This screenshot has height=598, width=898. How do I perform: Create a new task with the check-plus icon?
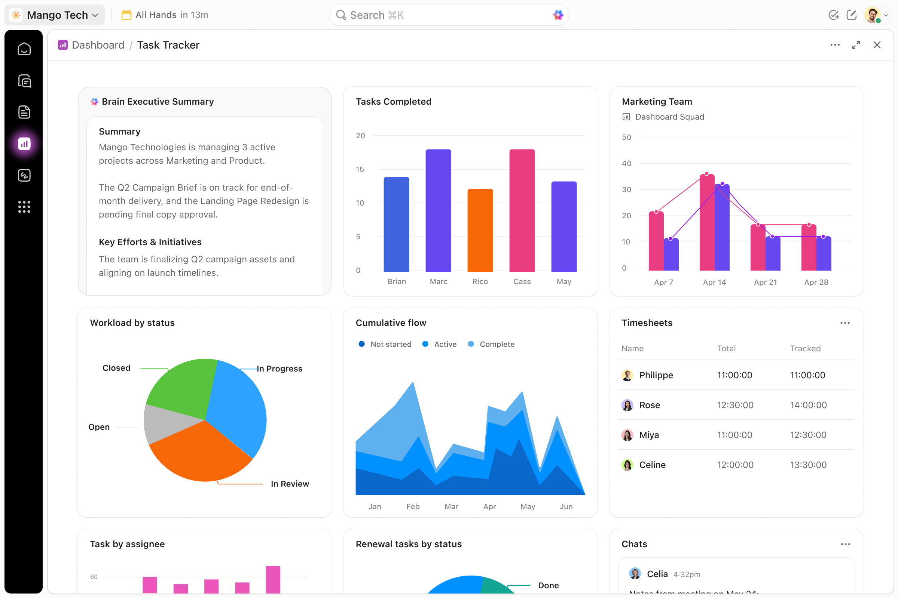(x=833, y=15)
